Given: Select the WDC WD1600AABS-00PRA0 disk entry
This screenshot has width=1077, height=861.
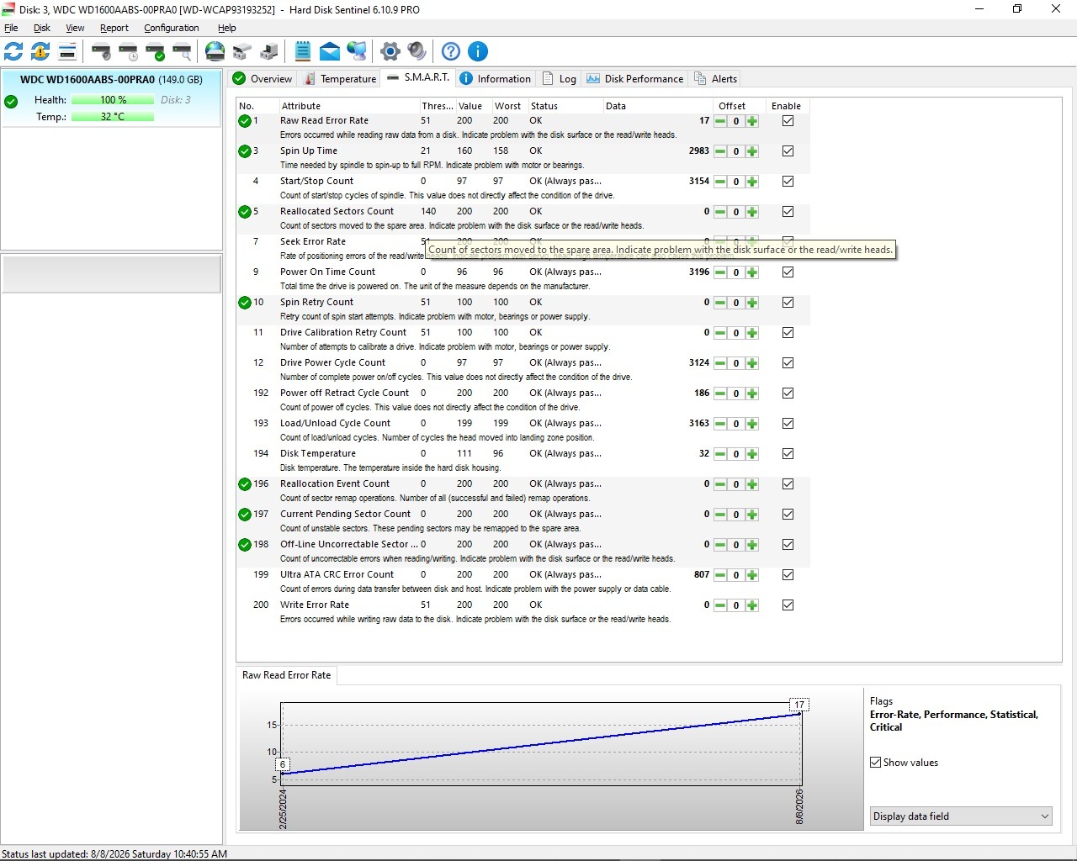Looking at the screenshot, I should point(111,98).
